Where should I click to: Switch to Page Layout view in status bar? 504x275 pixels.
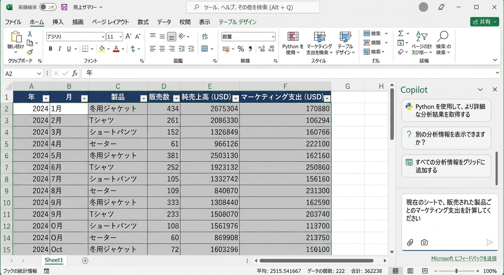tap(410, 271)
